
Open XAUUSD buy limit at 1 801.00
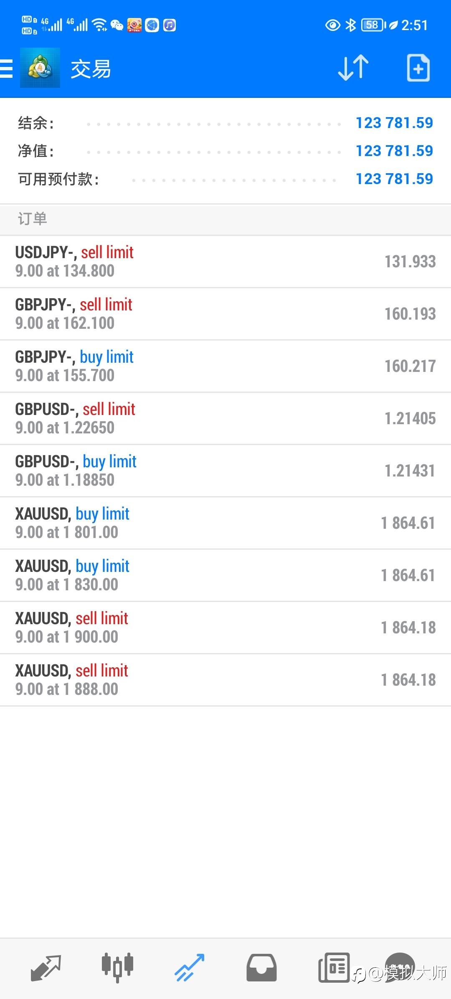click(x=225, y=523)
